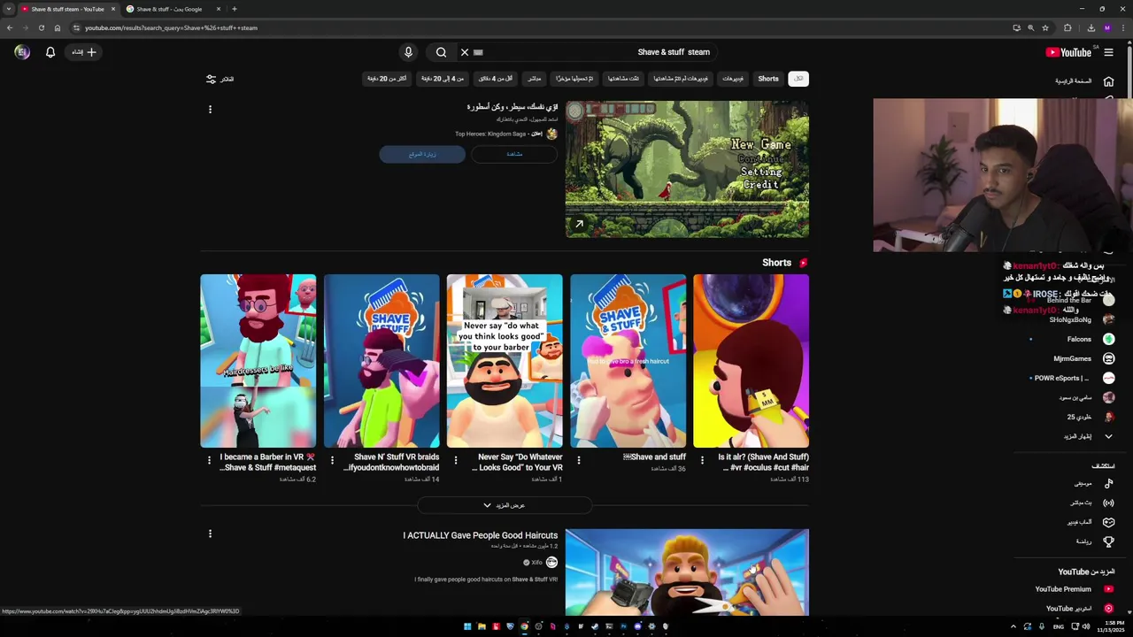The height and width of the screenshot is (637, 1133).
Task: Show hidden icons in the system tray
Action: point(1014,626)
